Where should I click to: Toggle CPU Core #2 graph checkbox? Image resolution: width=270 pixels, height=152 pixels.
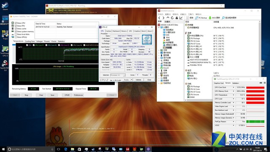(46, 45)
